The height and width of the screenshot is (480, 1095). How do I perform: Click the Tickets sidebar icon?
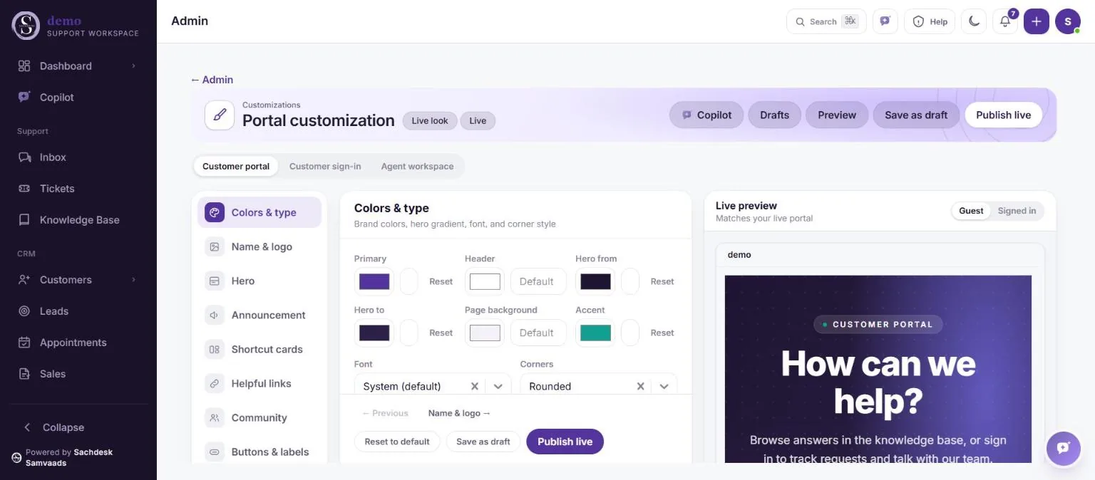24,189
